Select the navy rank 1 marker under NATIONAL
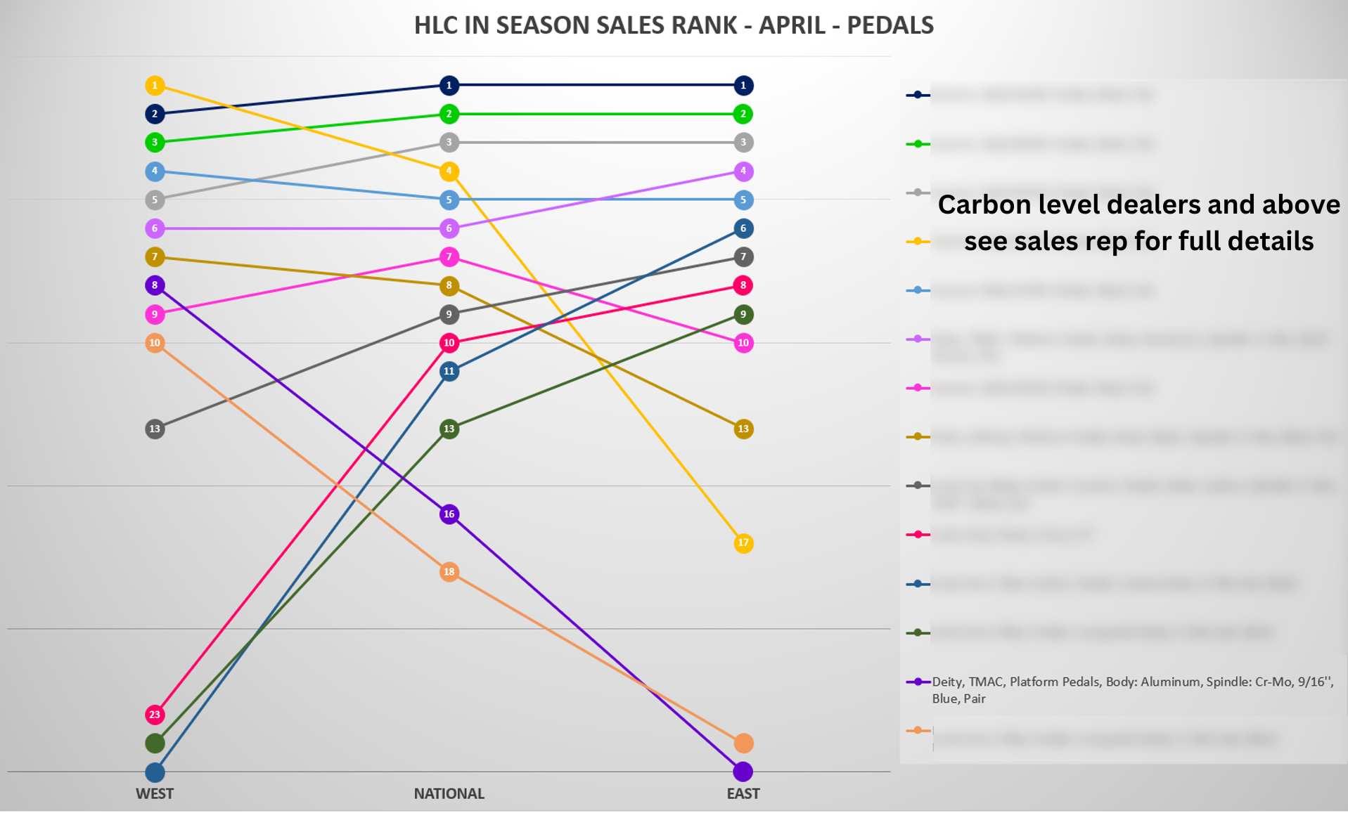The height and width of the screenshot is (813, 1348). click(x=449, y=86)
